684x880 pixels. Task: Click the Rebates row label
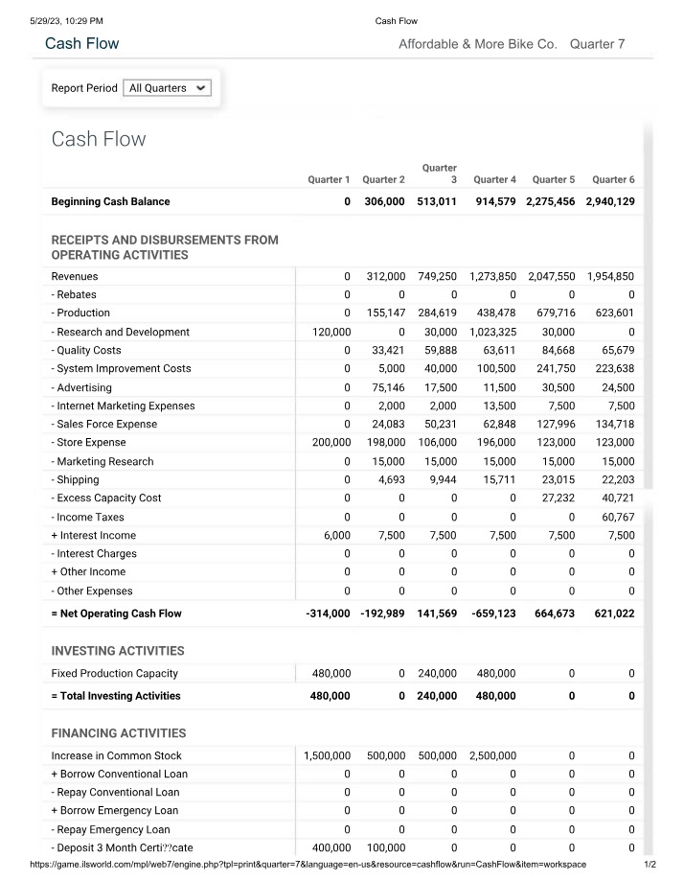[x=74, y=294]
